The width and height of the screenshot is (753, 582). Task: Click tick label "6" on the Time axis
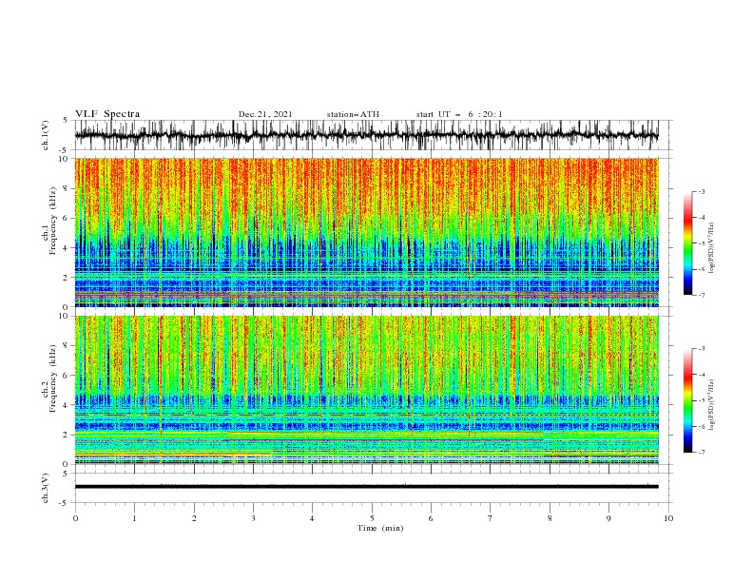coord(431,518)
